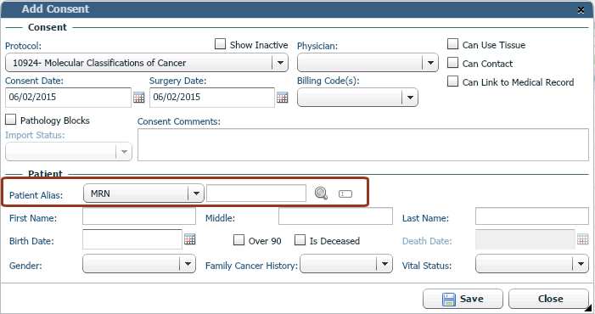This screenshot has width=595, height=314.
Task: Focus the First Name input
Action: 139,216
